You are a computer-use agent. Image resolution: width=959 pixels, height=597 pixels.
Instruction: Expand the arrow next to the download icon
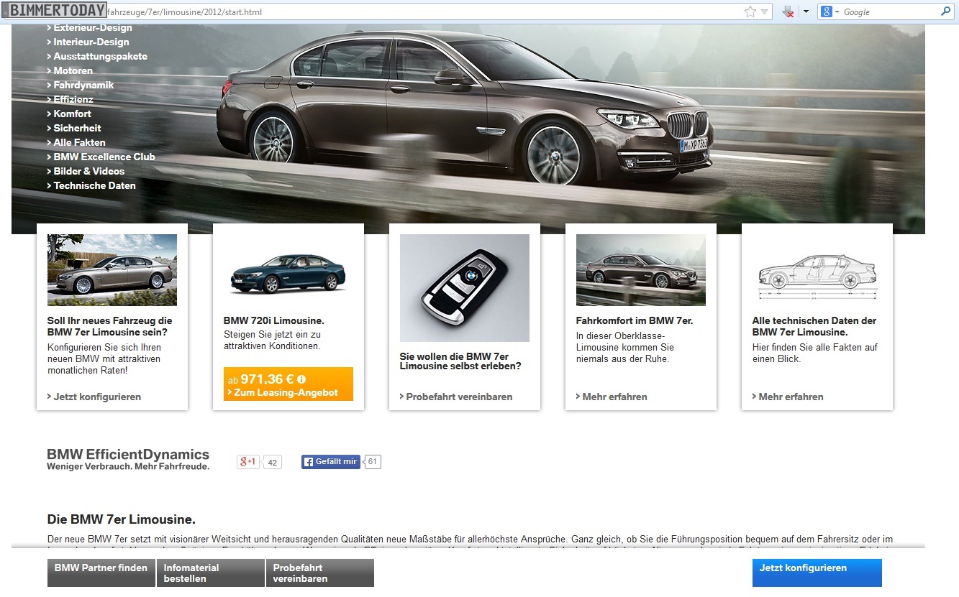(806, 11)
